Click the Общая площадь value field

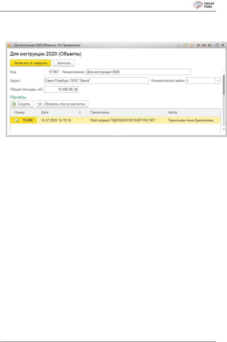pos(59,89)
